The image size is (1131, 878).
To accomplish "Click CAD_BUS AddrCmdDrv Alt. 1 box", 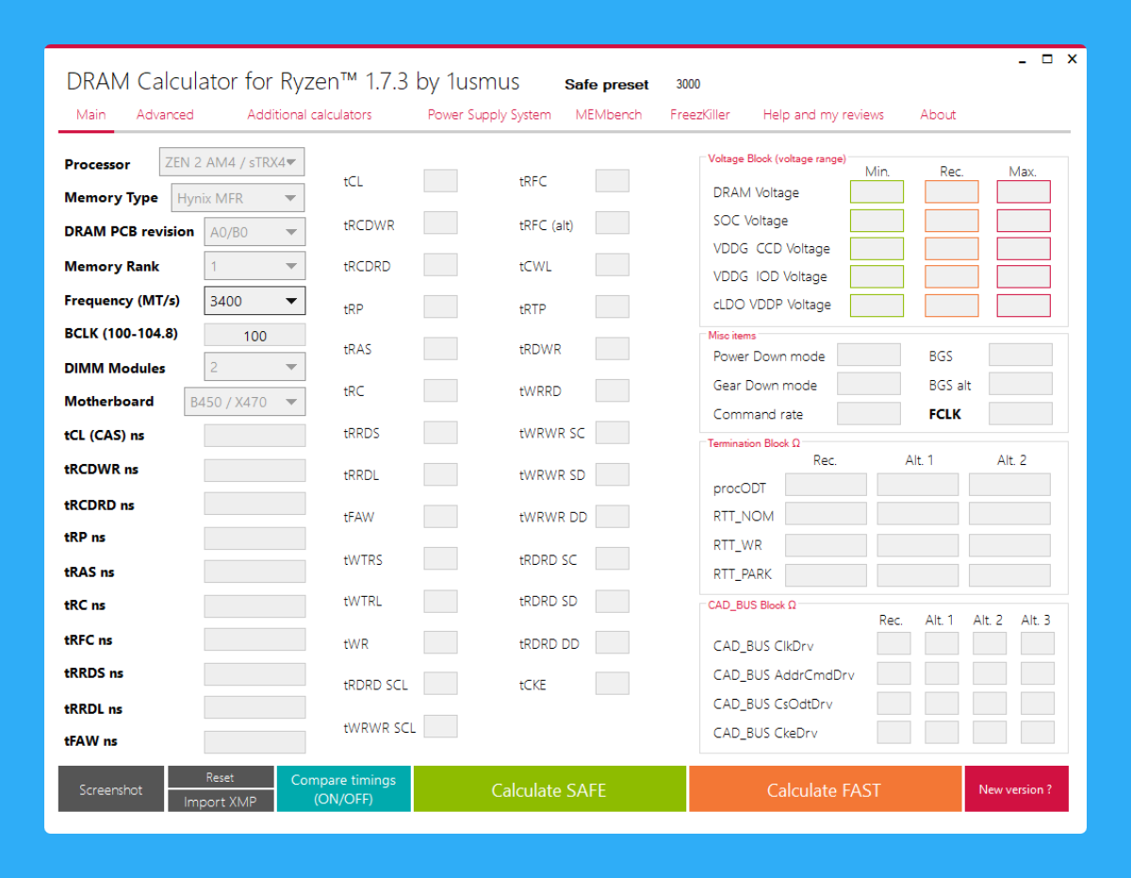I will (x=942, y=674).
